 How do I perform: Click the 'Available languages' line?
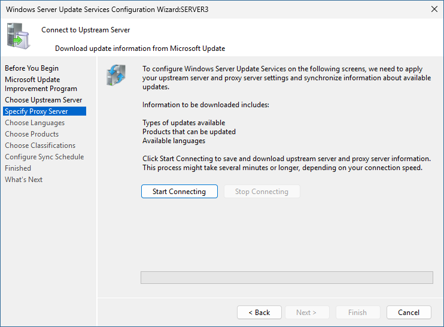[174, 141]
